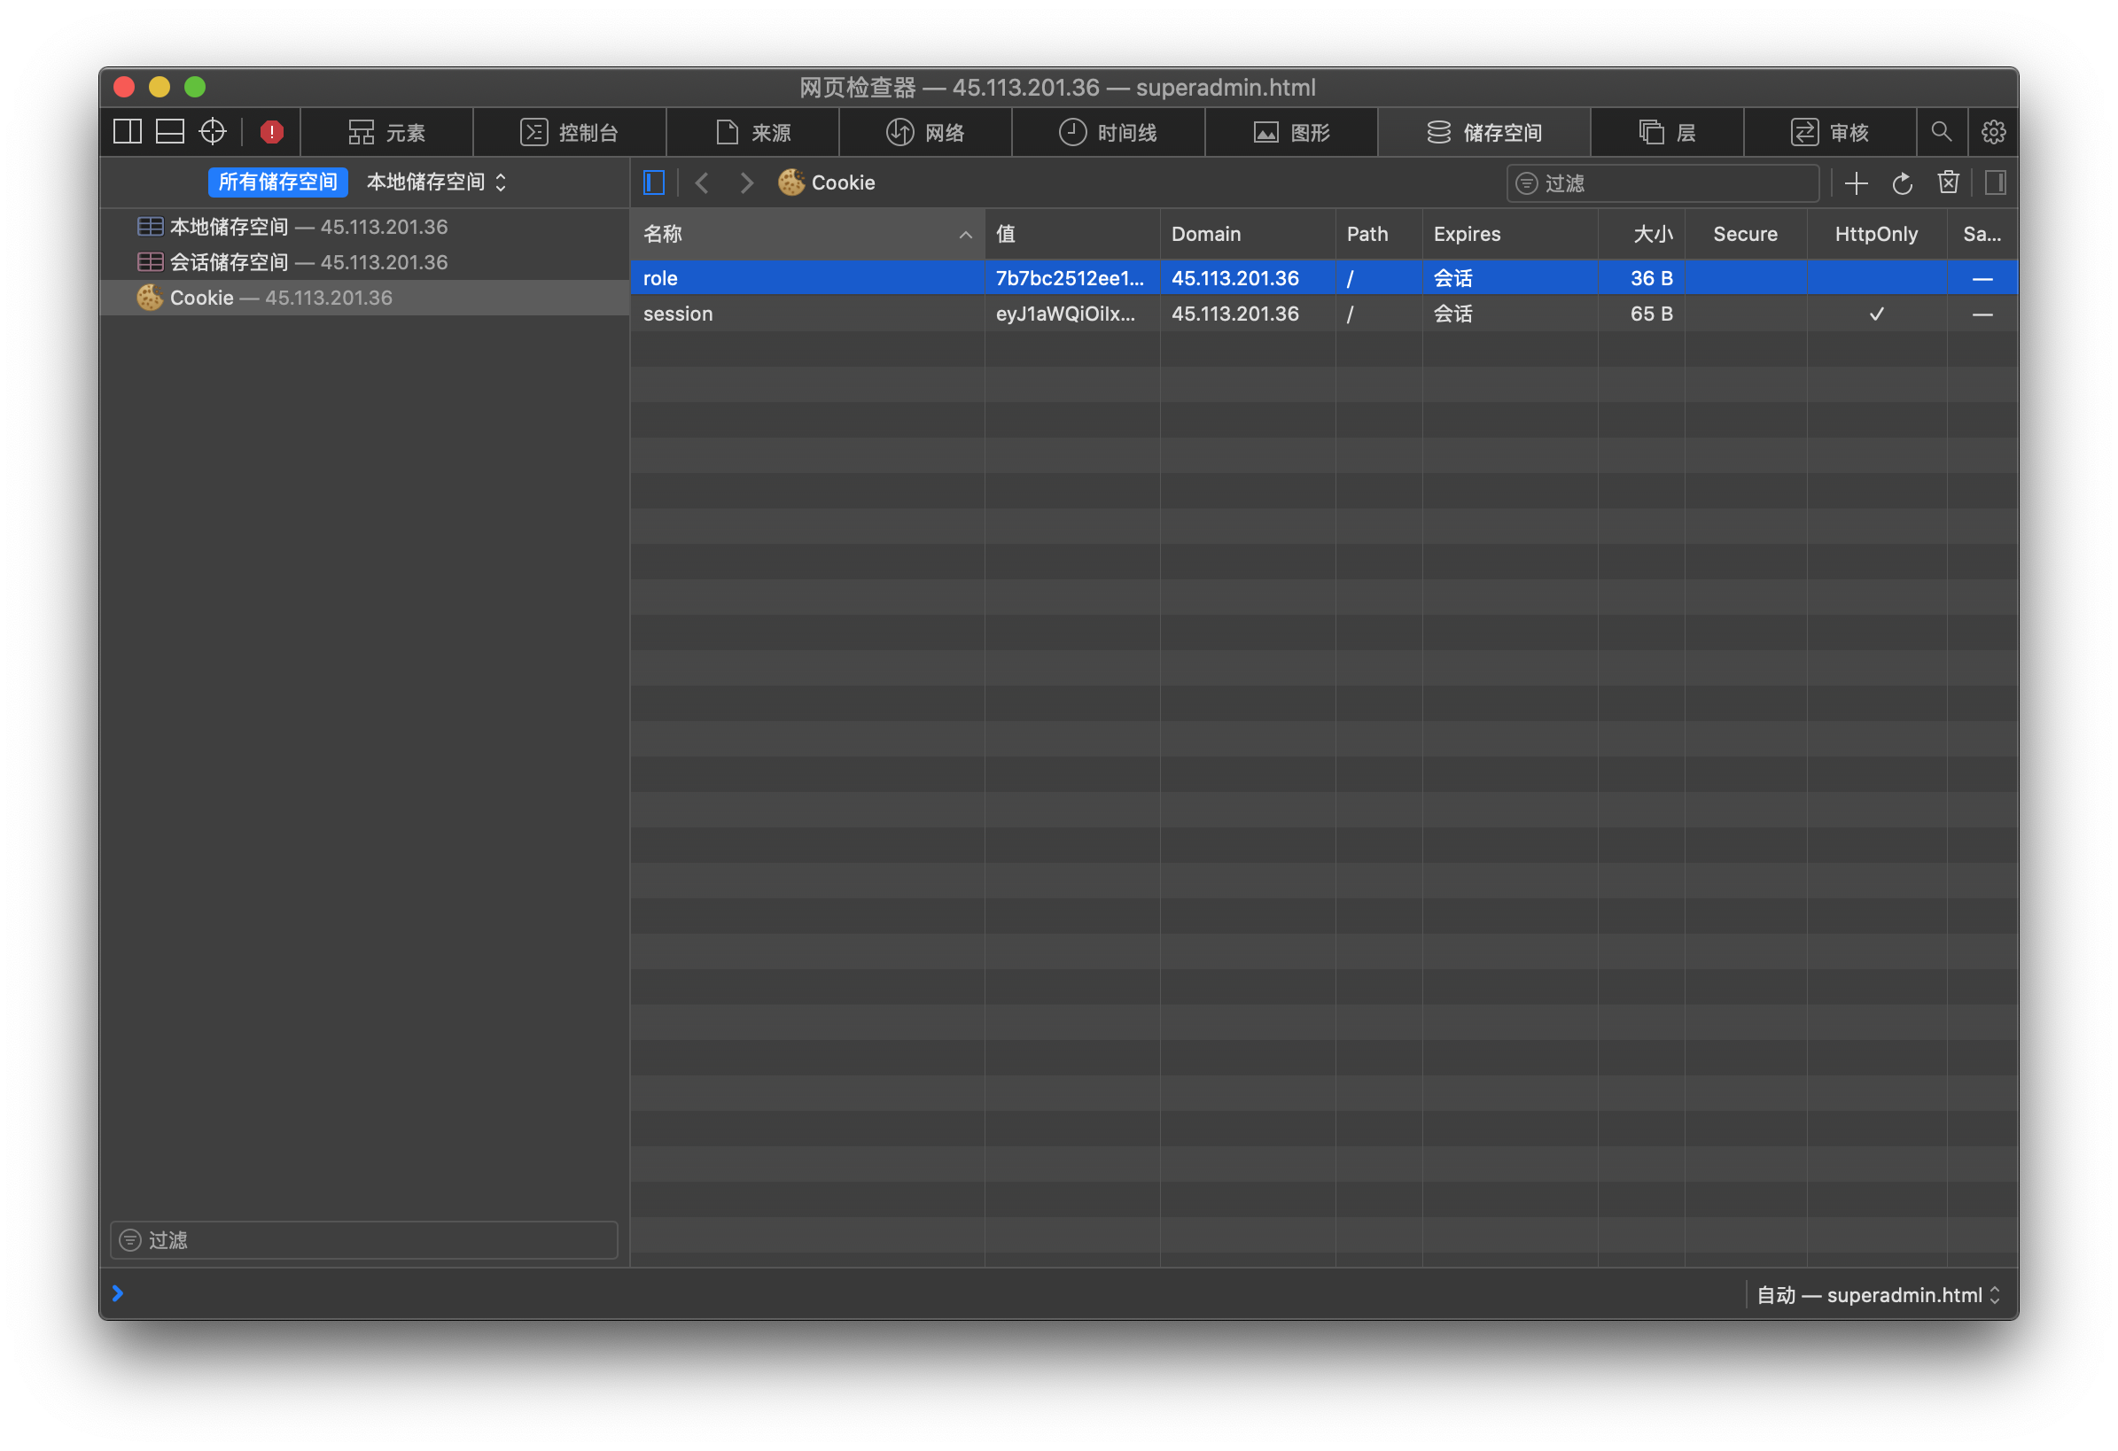Dock inspector to bottom of window
2118x1451 pixels.
tap(169, 132)
